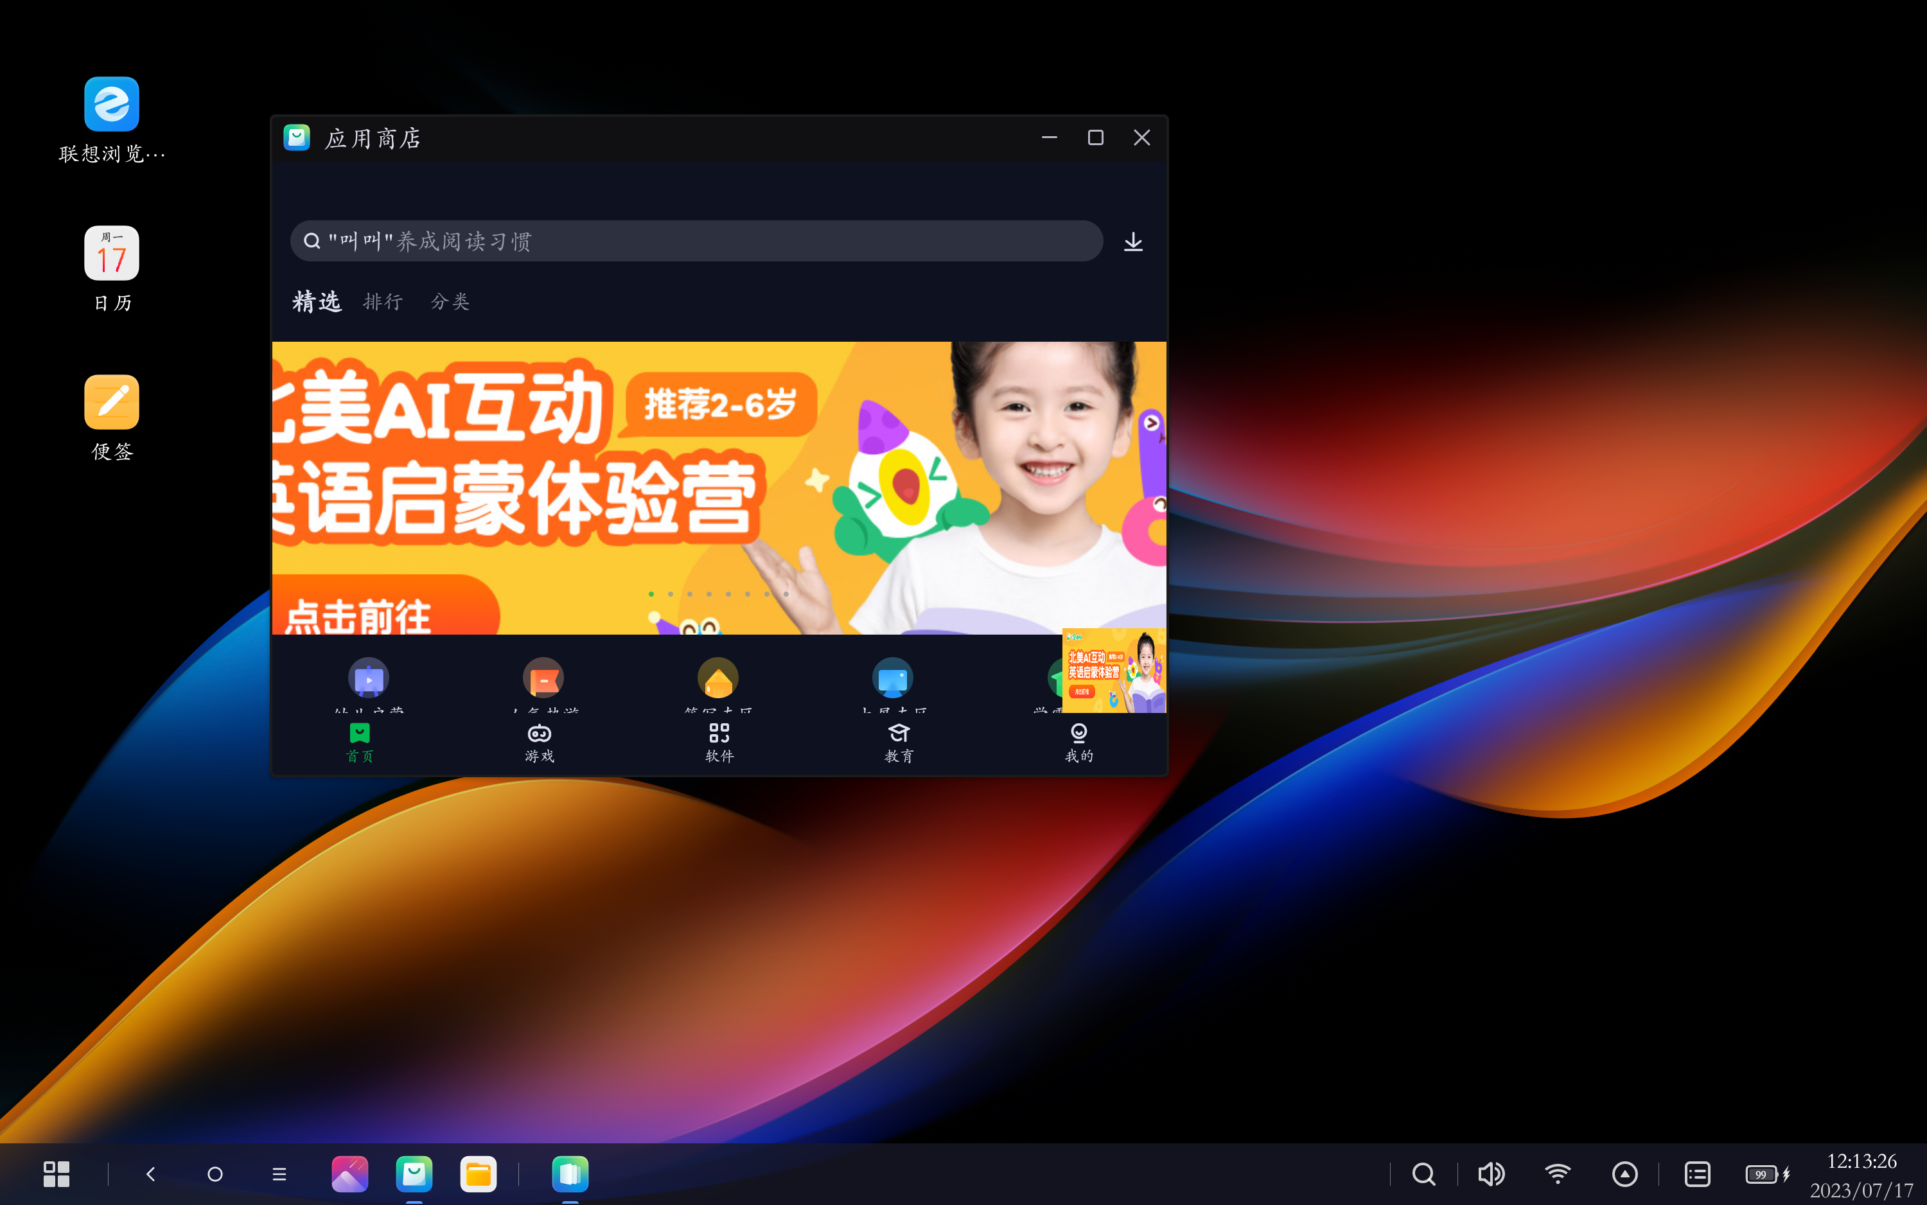This screenshot has width=1927, height=1205.
Task: Open the green book app in the taskbar
Action: [x=570, y=1174]
